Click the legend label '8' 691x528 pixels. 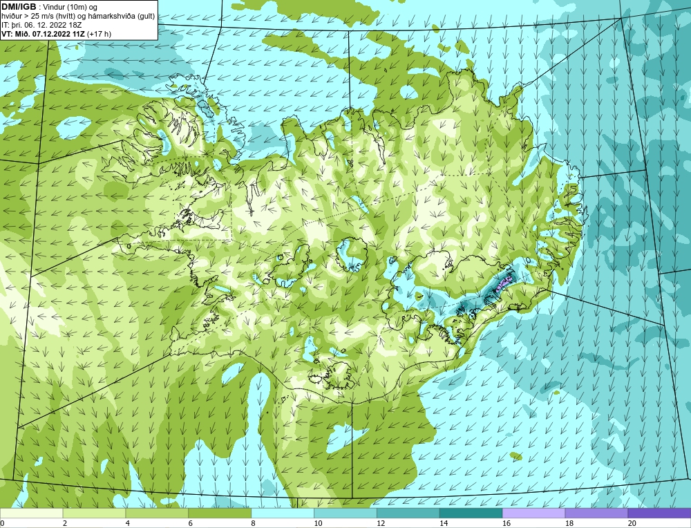[x=254, y=523]
